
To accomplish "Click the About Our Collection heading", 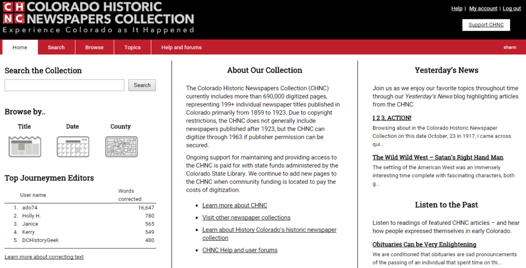I will 265,70.
